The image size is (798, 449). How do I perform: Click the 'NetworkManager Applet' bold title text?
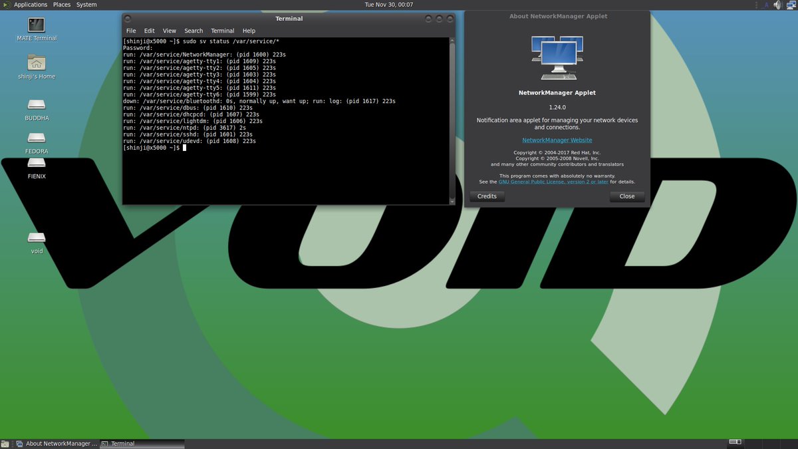click(557, 93)
